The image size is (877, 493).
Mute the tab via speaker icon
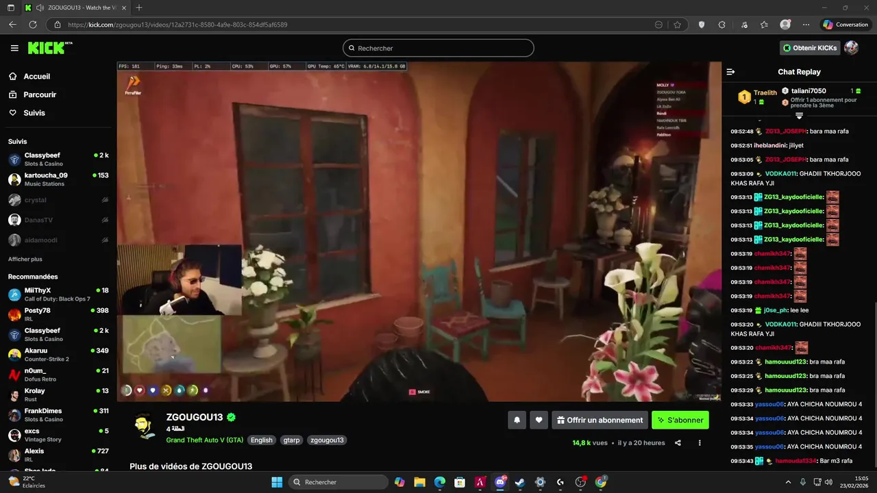pyautogui.click(x=40, y=8)
